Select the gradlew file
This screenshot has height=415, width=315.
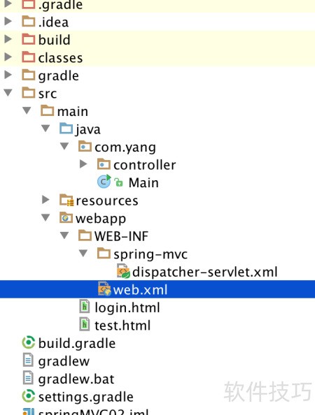coord(64,361)
